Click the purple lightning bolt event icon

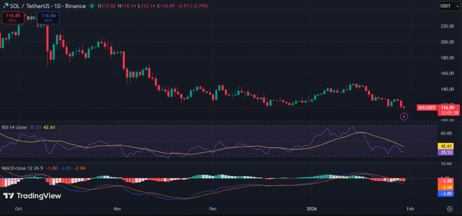(x=404, y=117)
